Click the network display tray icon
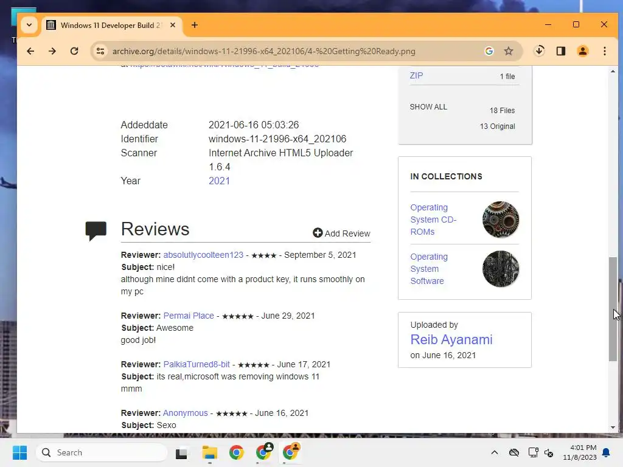Image resolution: width=623 pixels, height=467 pixels. [x=533, y=452]
